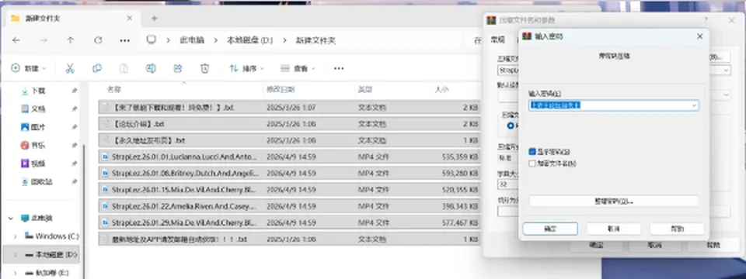Click the 下载 downloads icon in sidebar
This screenshot has height=279, width=746.
pyautogui.click(x=25, y=91)
